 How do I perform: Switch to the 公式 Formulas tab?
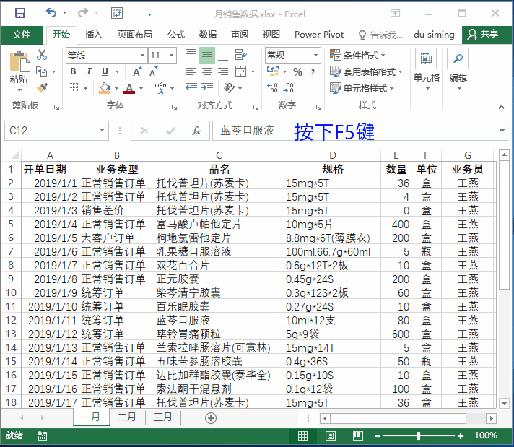coord(176,35)
